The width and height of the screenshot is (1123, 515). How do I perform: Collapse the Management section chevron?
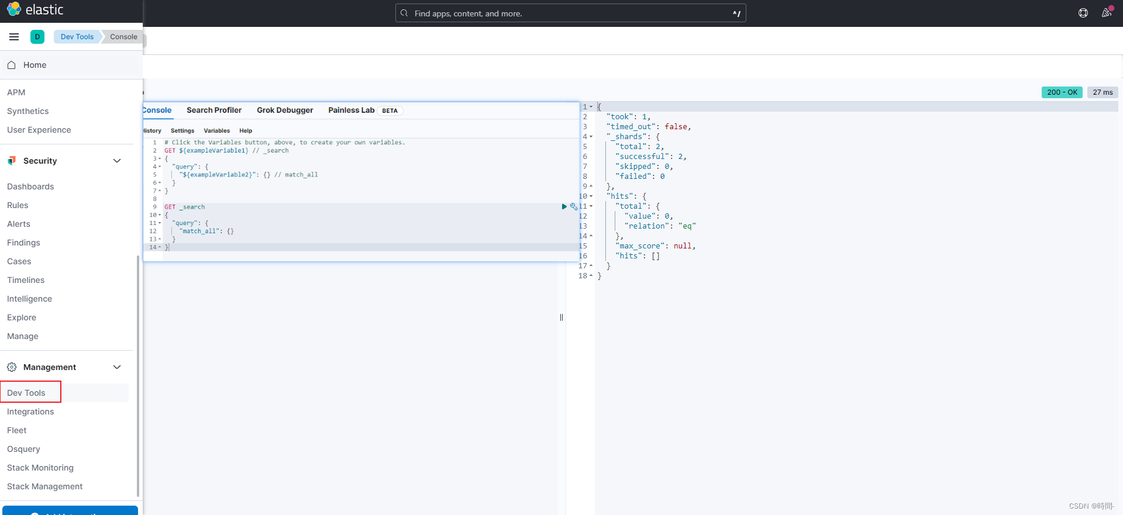pyautogui.click(x=117, y=367)
